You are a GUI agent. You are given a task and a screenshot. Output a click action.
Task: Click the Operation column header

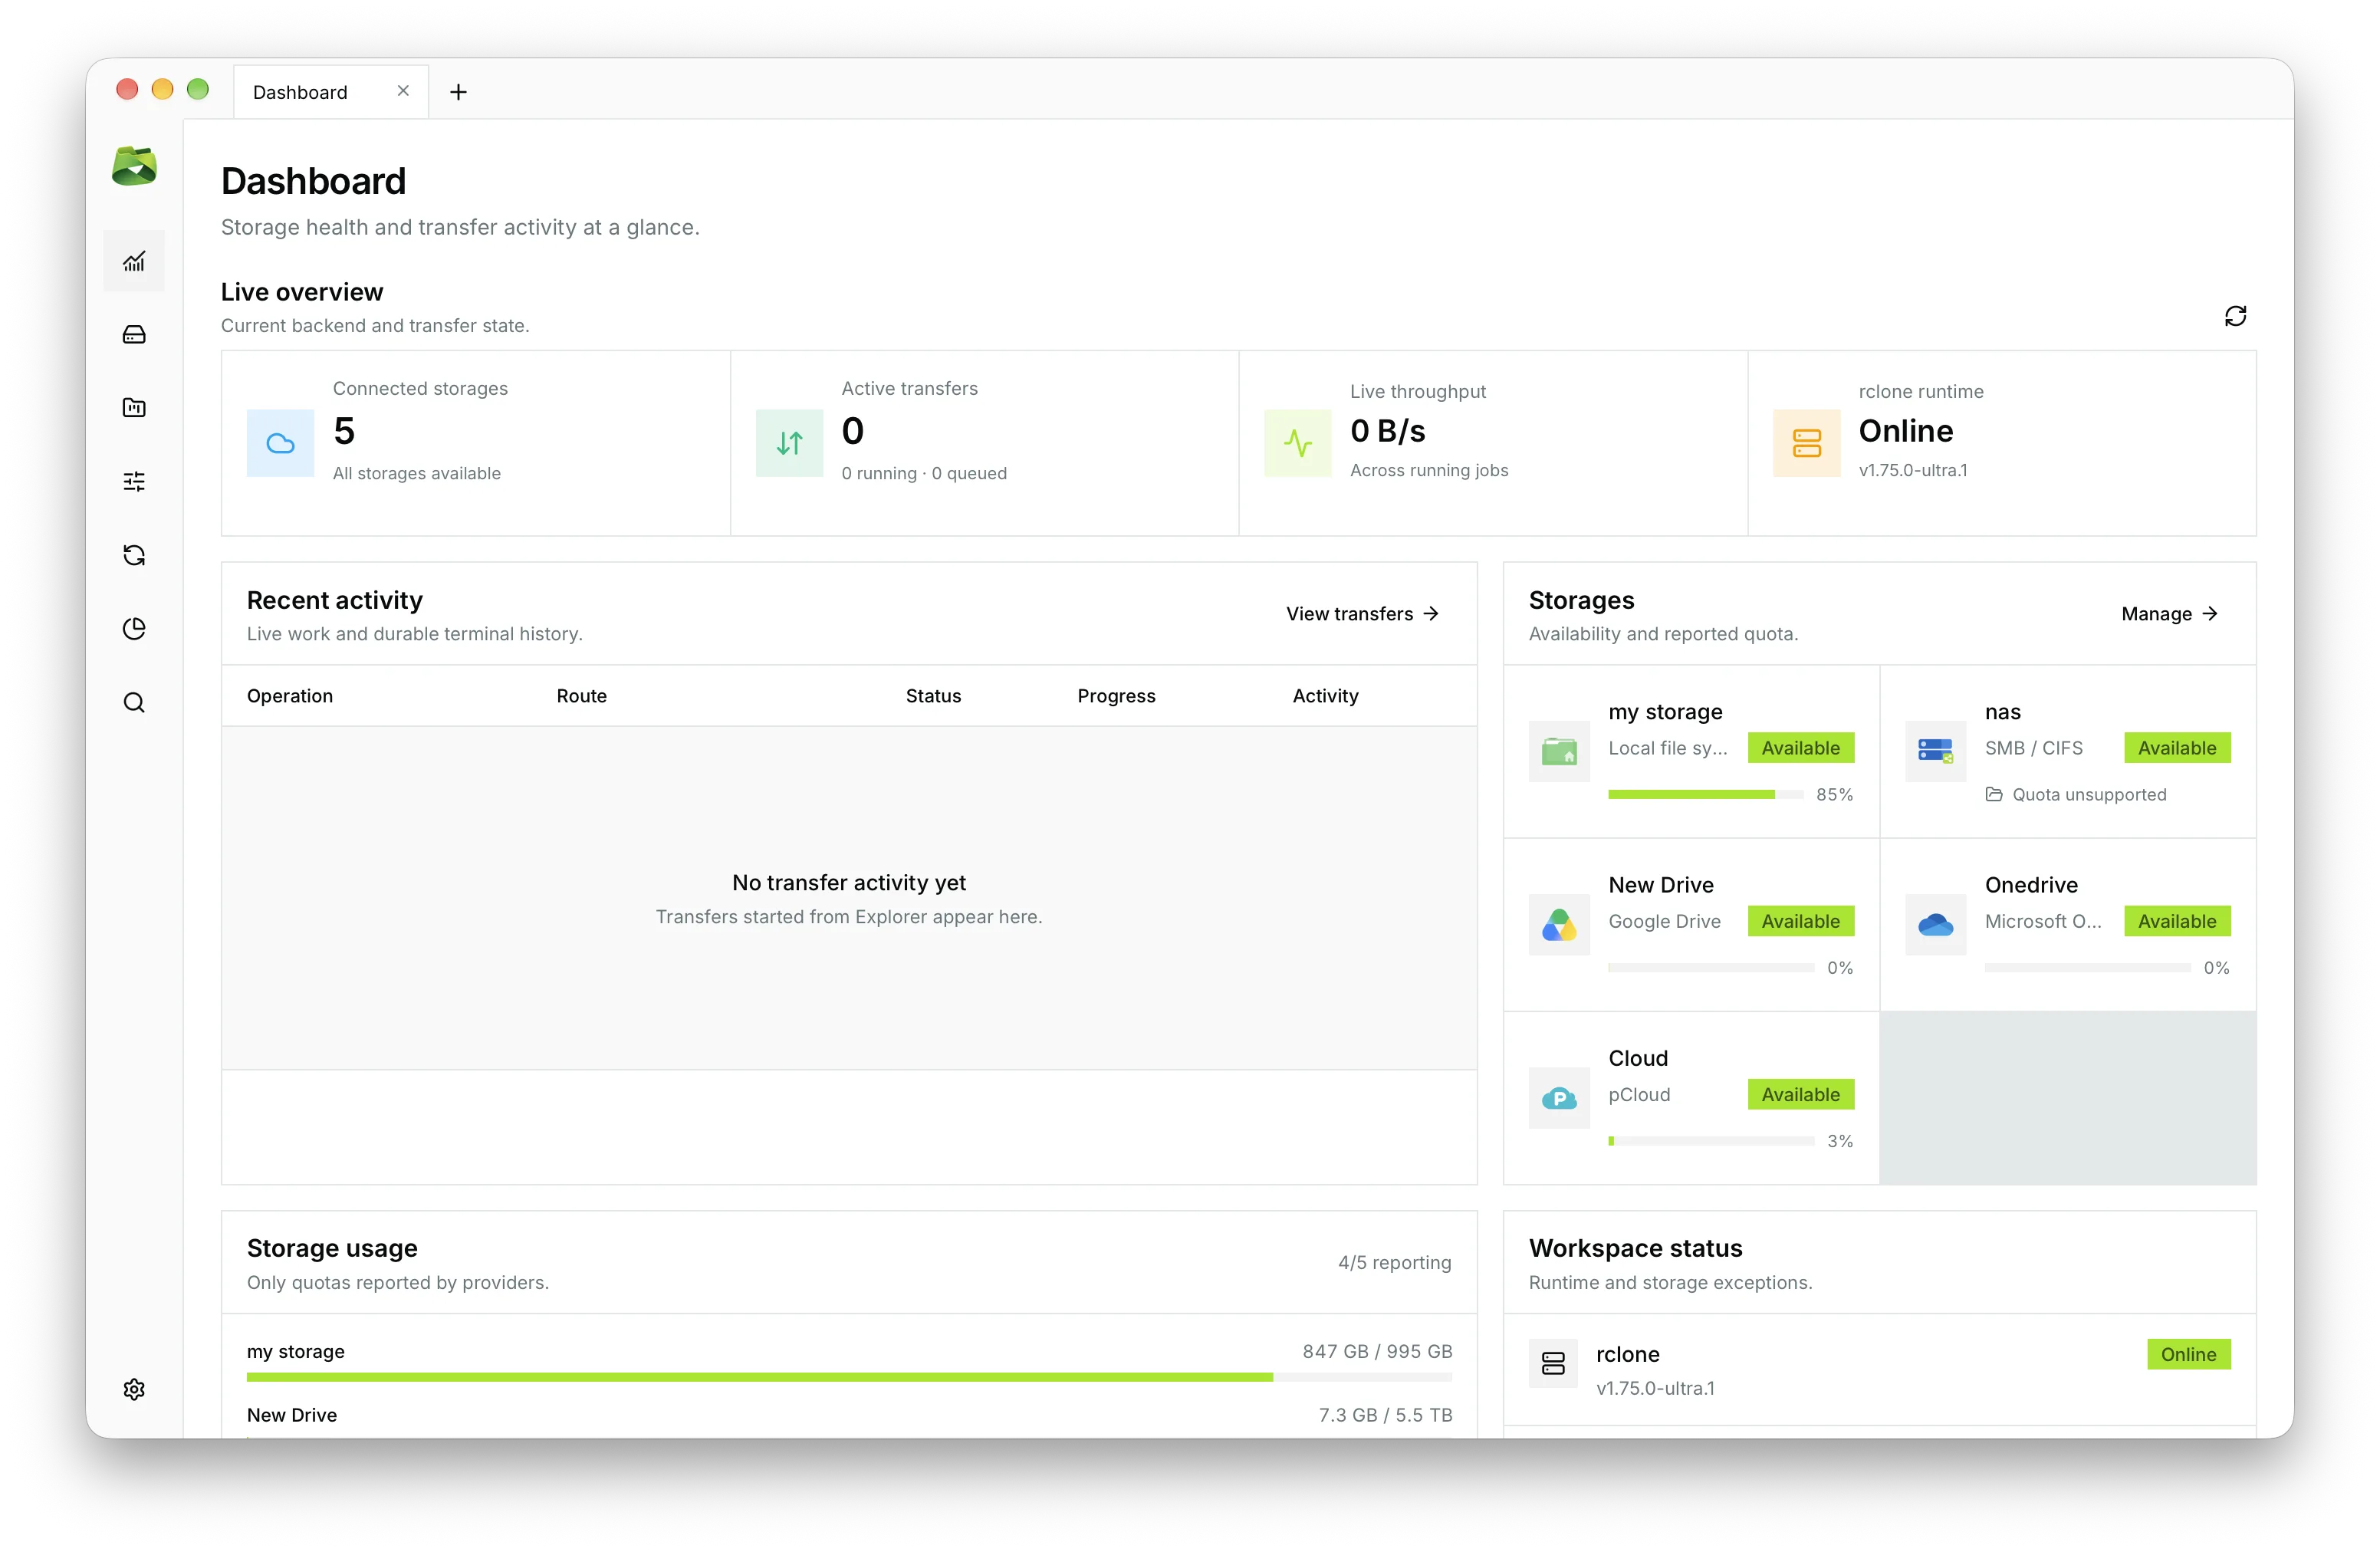point(290,696)
